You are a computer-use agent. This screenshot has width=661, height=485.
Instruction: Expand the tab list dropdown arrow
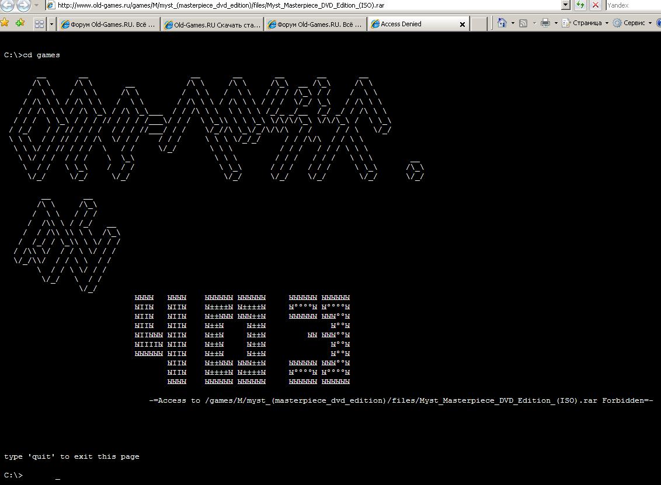tap(51, 24)
